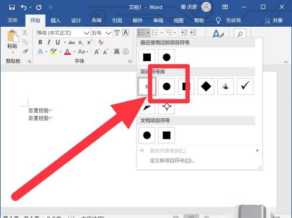Toggle subscript formatting
292x218 pixels.
pyautogui.click(x=81, y=43)
